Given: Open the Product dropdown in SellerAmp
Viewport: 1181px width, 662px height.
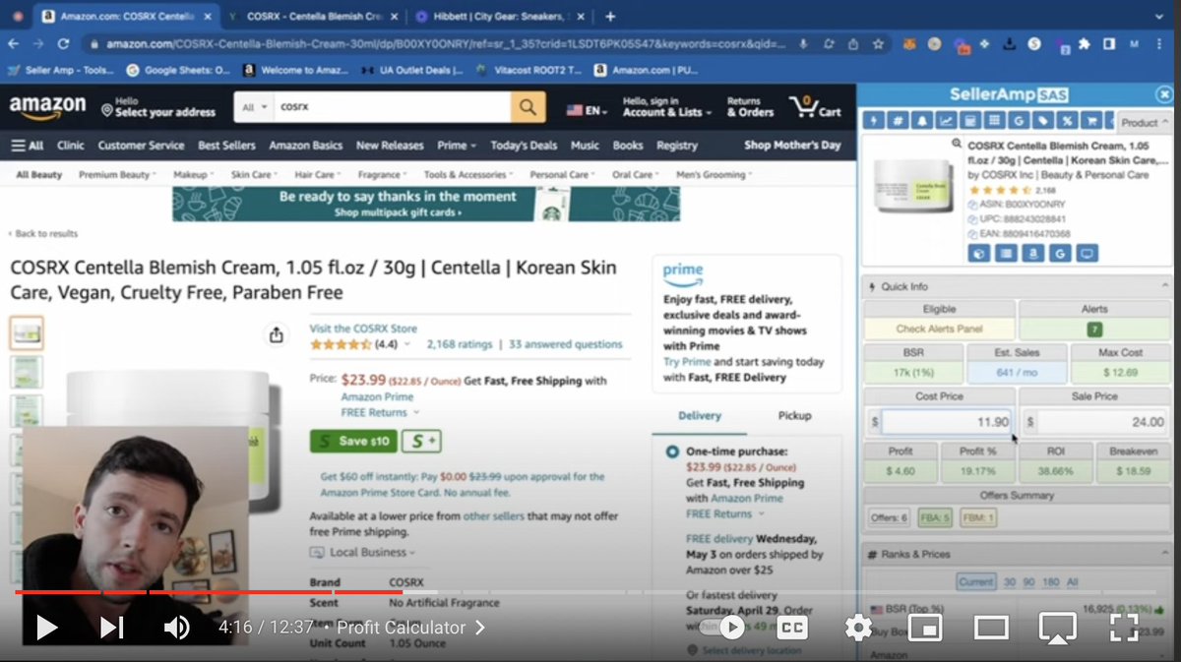Looking at the screenshot, I should click(x=1144, y=123).
